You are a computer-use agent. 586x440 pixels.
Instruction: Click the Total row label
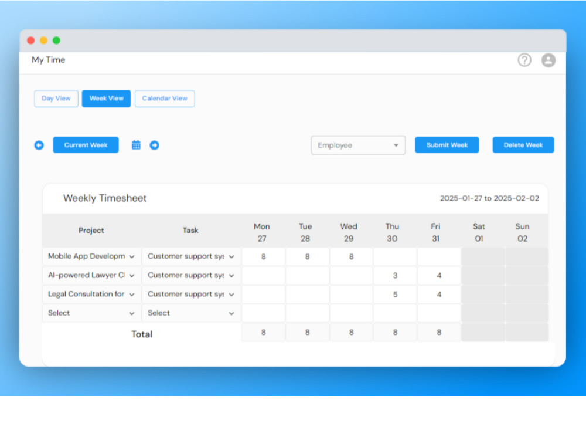pyautogui.click(x=142, y=334)
